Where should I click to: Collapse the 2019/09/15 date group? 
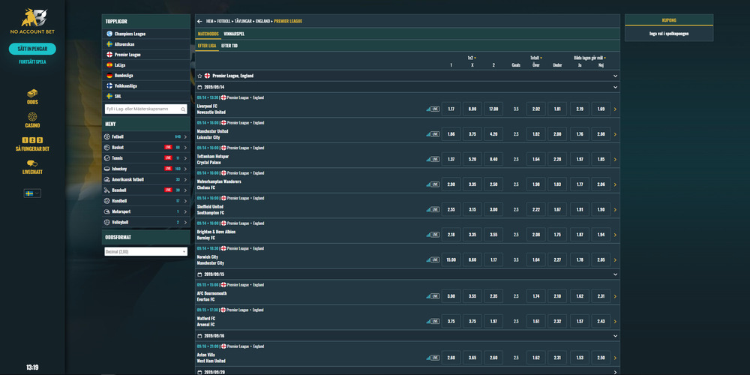(x=615, y=274)
